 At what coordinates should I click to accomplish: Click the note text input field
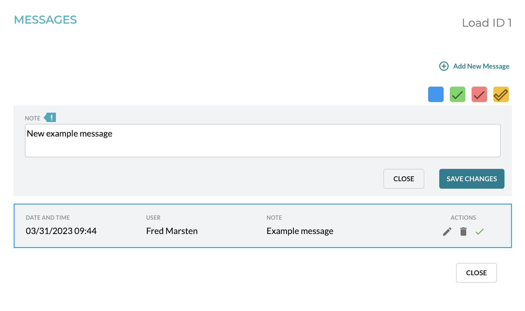[x=262, y=140]
